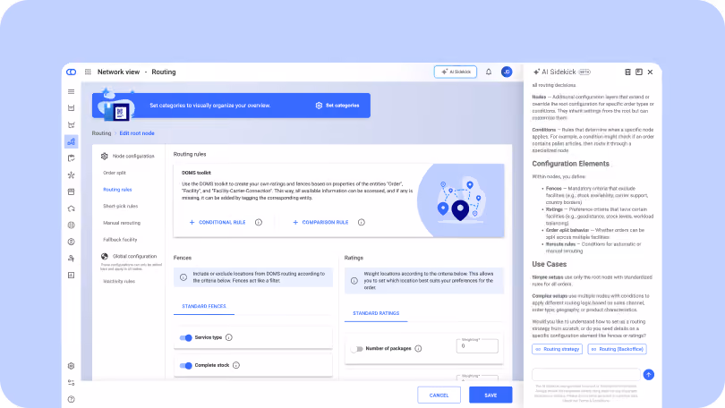Send message with the blue arrow button

[649, 375]
